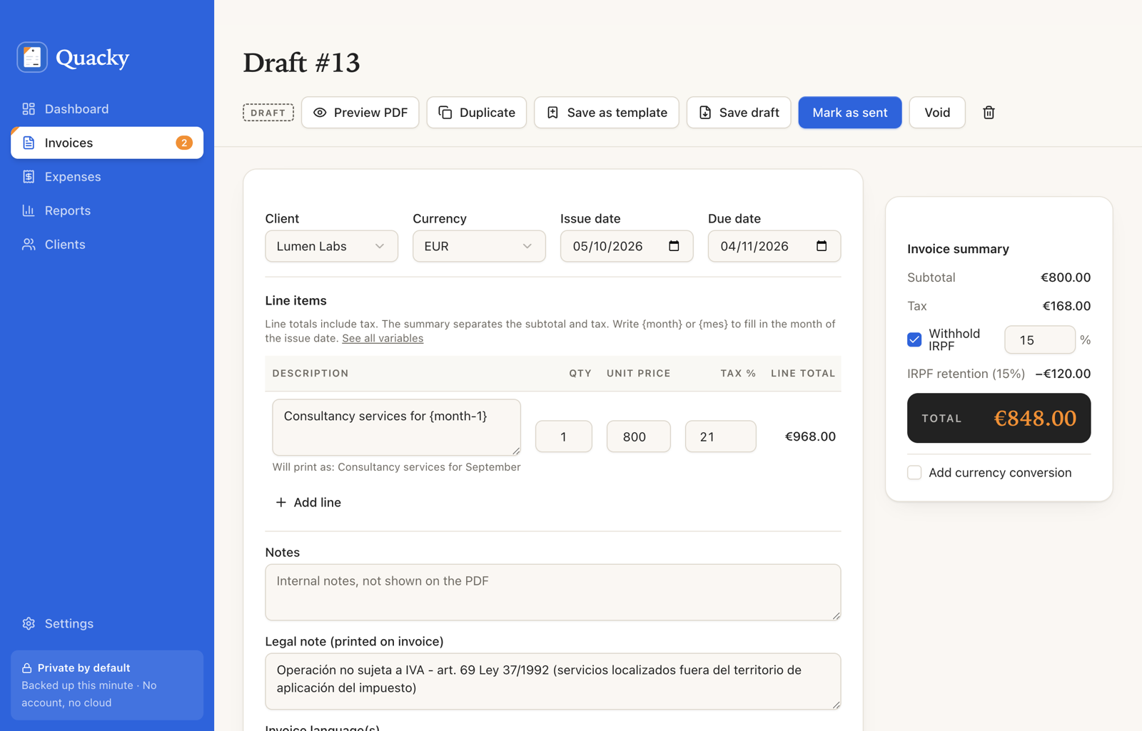Click Save as template button
The width and height of the screenshot is (1142, 731).
tap(607, 113)
